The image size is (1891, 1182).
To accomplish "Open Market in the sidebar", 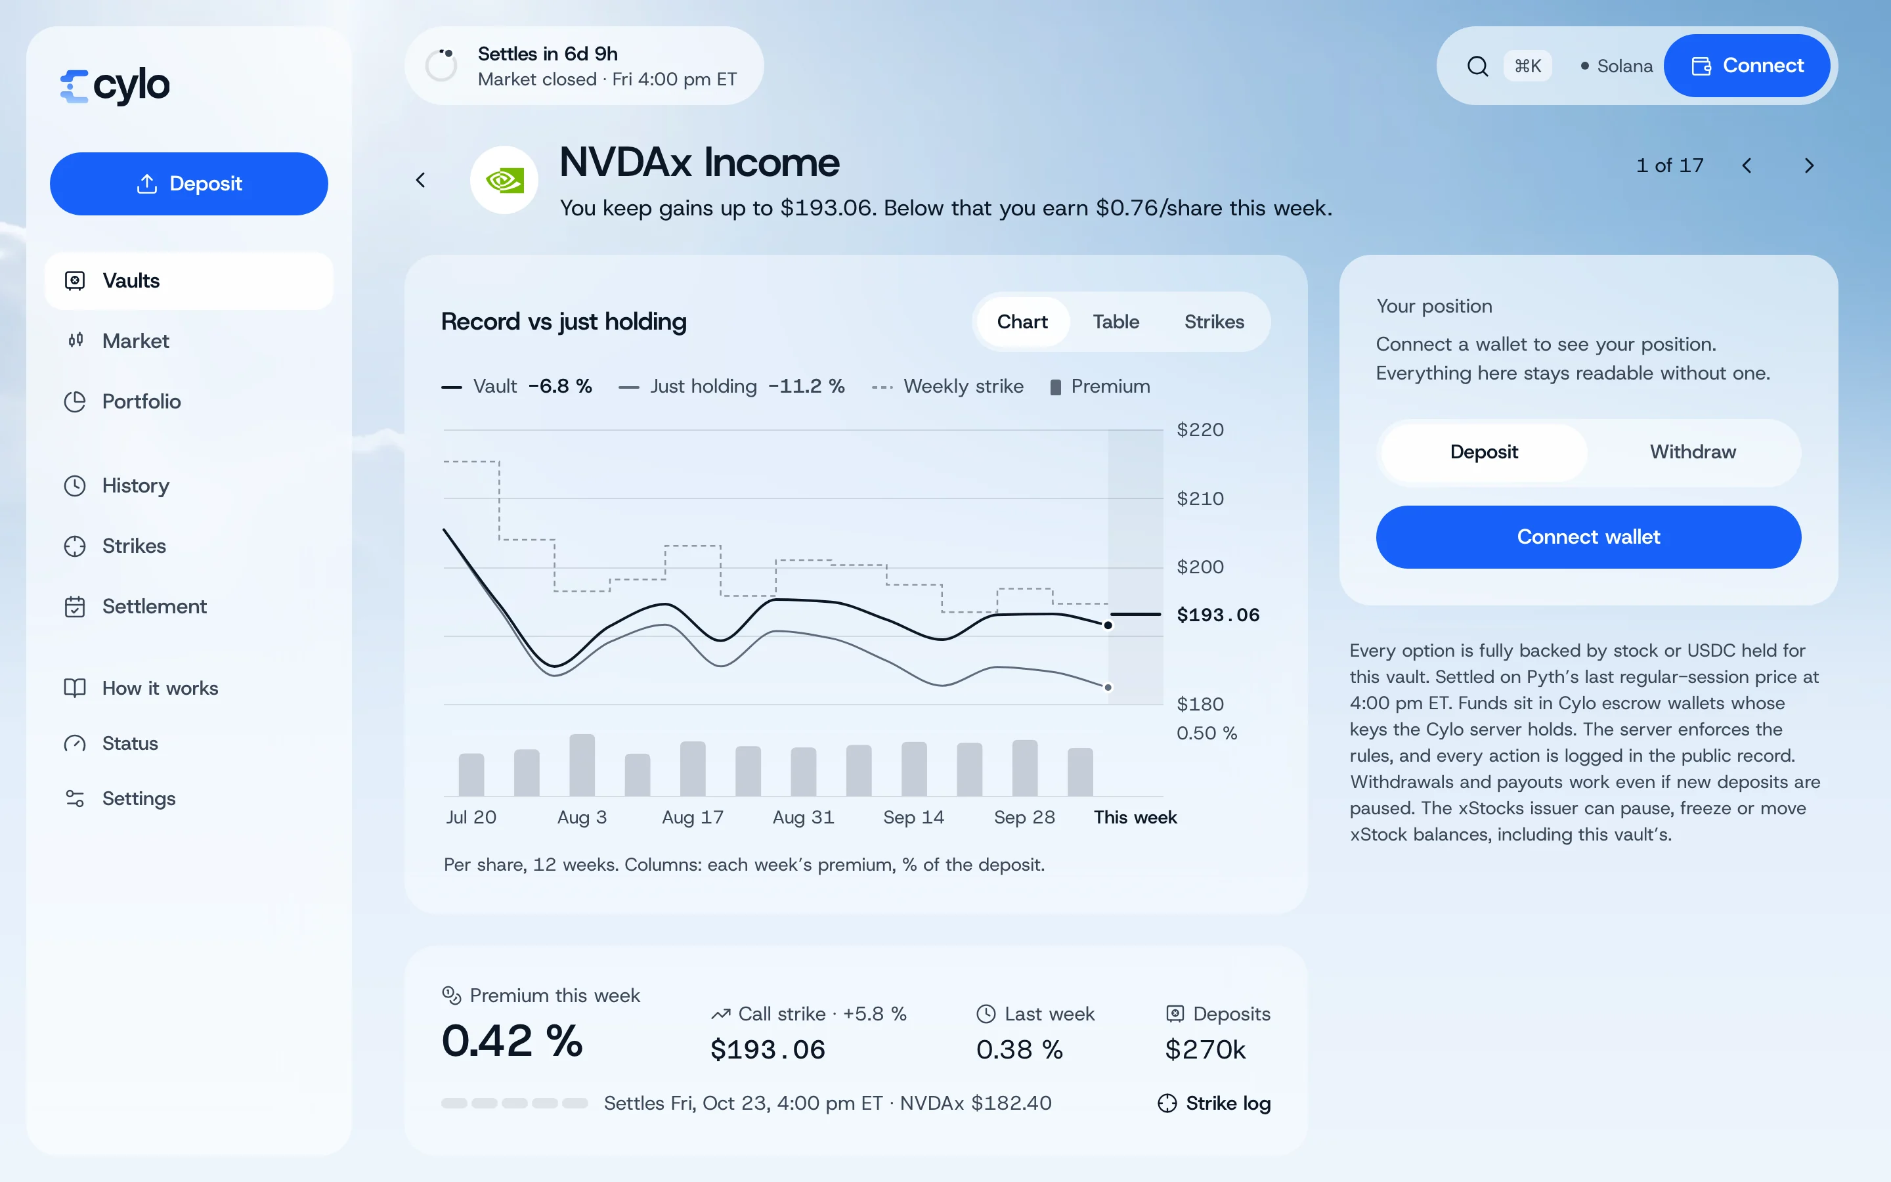I will 189,341.
